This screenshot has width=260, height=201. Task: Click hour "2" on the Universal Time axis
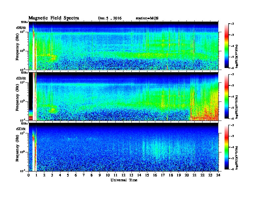[44, 175]
